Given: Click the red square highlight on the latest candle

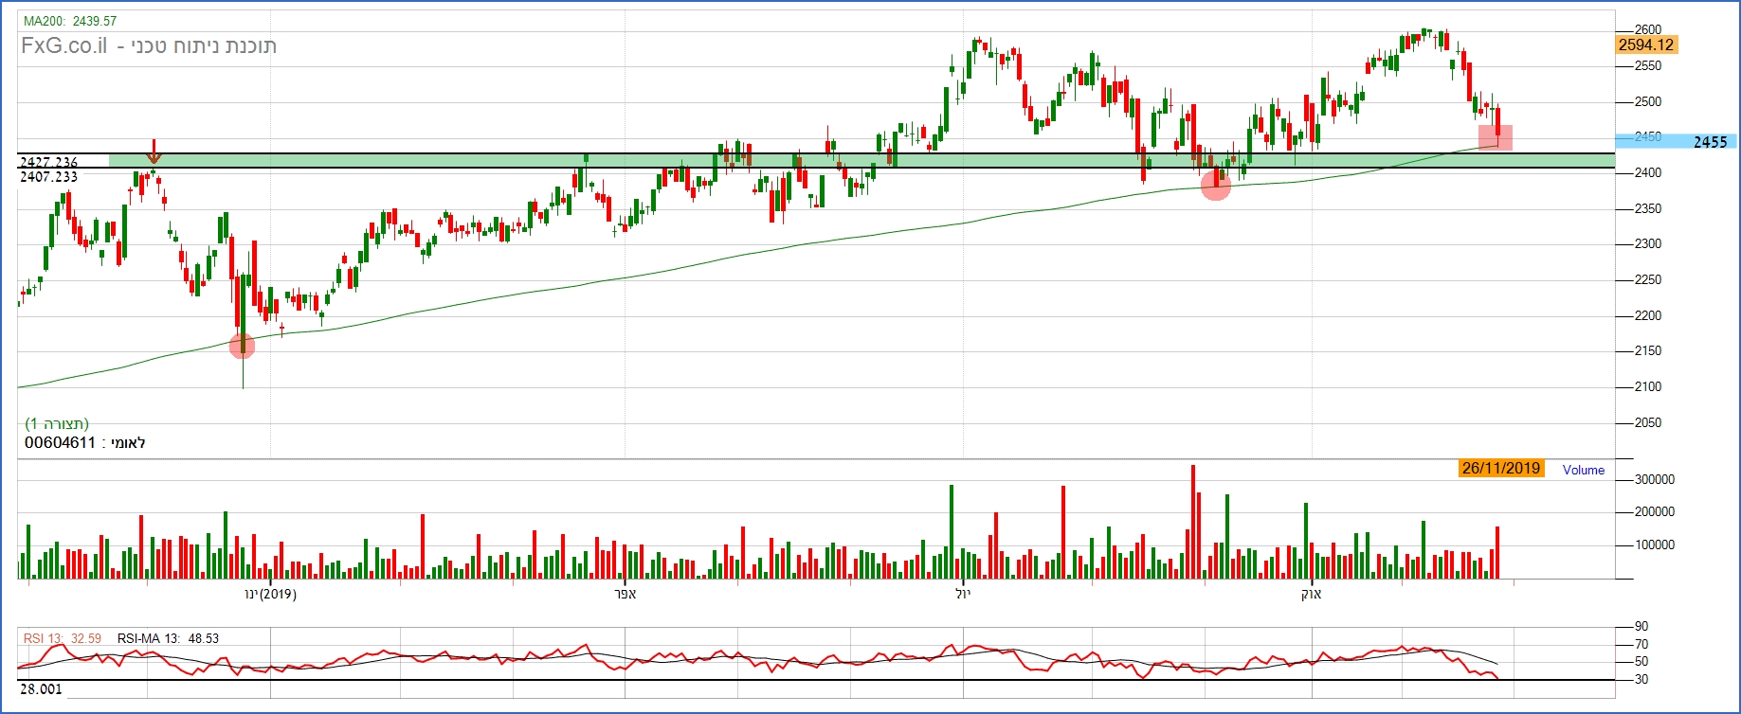Looking at the screenshot, I should pos(1496,137).
